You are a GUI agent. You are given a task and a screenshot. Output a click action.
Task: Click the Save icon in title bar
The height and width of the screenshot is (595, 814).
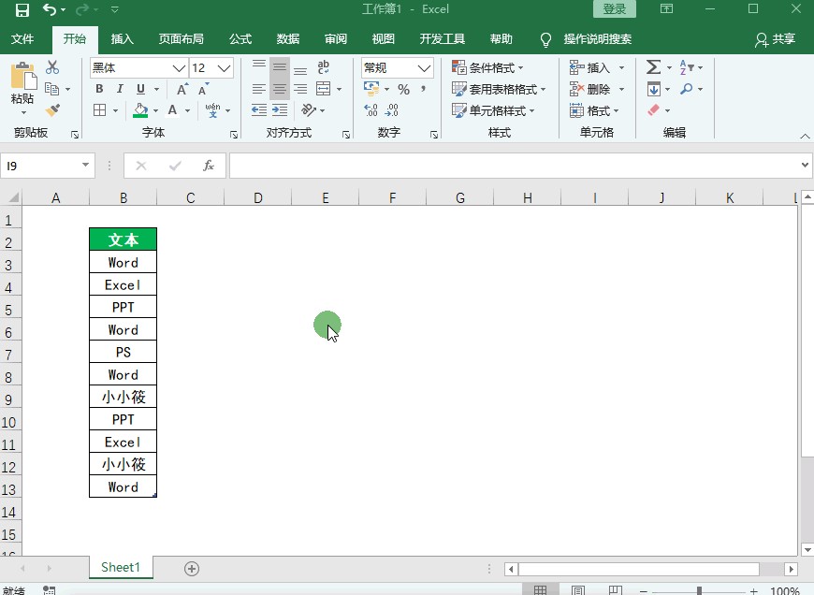(22, 9)
